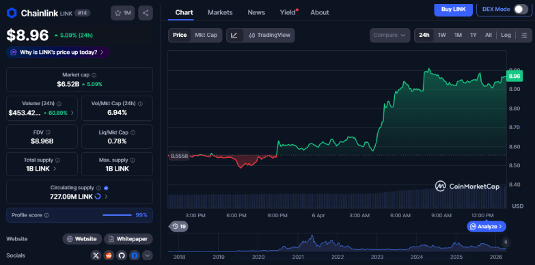535x265 pixels.
Task: Click the Profile score progress bar
Action: 117,215
